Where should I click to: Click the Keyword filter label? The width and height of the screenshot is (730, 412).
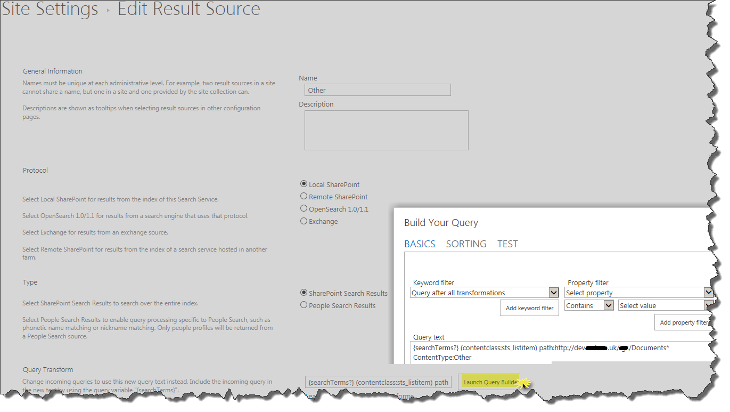point(433,282)
